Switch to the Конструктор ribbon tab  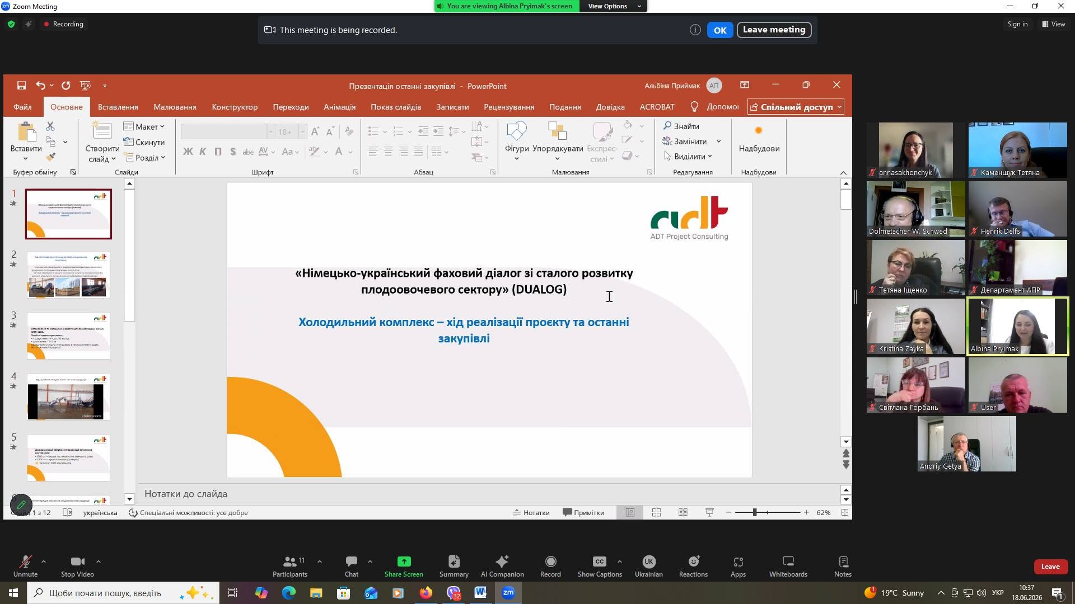tap(235, 107)
